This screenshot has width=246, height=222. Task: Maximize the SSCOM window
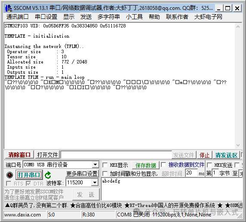click(228, 8)
